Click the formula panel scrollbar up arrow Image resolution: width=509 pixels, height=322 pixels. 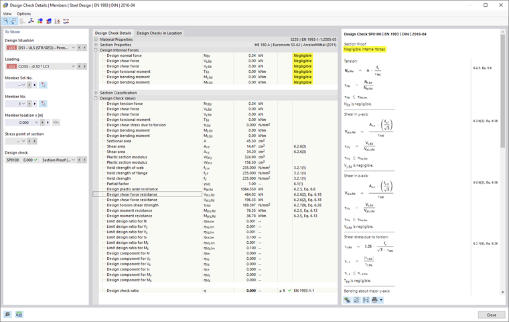[x=503, y=32]
